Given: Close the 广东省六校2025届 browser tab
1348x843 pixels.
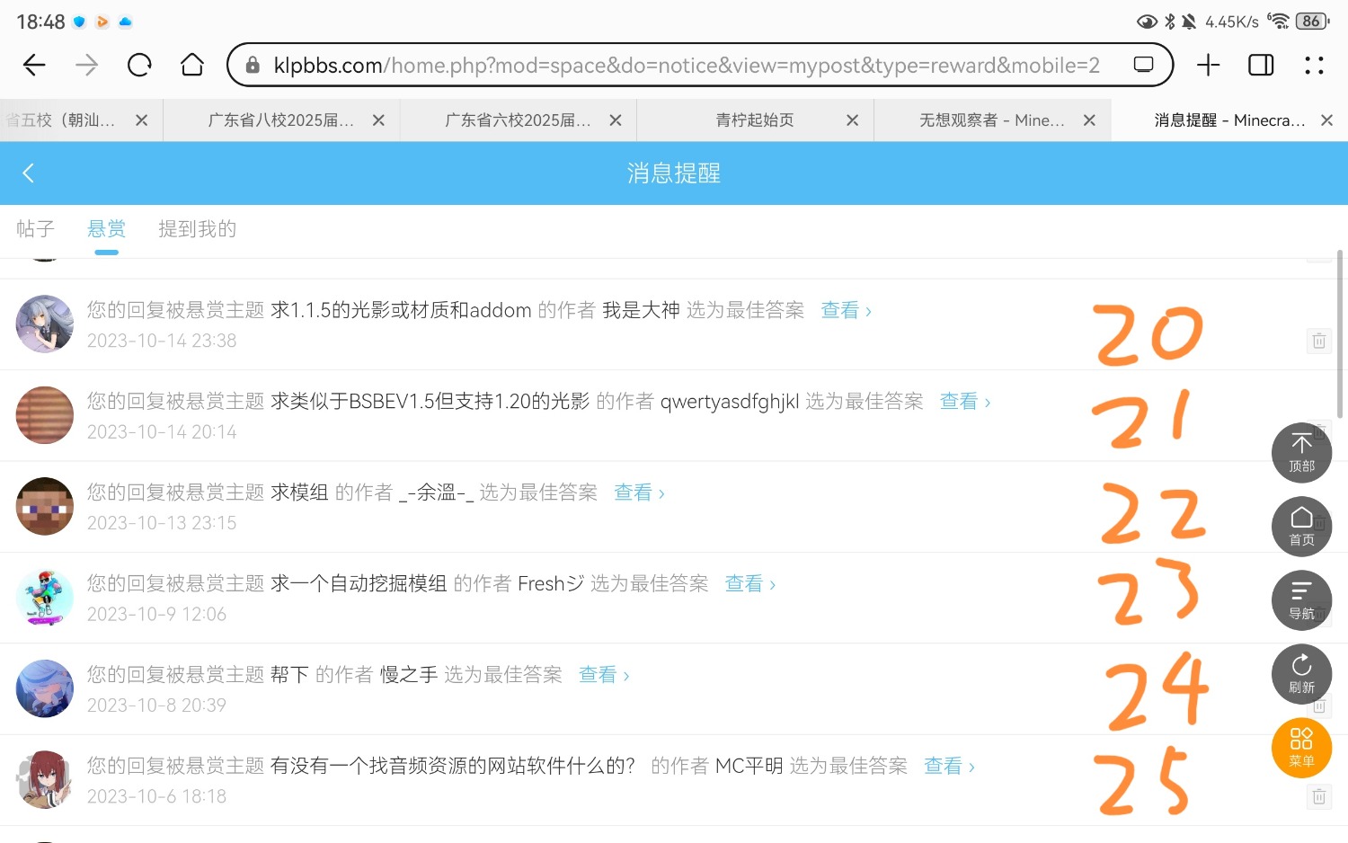Looking at the screenshot, I should [x=615, y=120].
